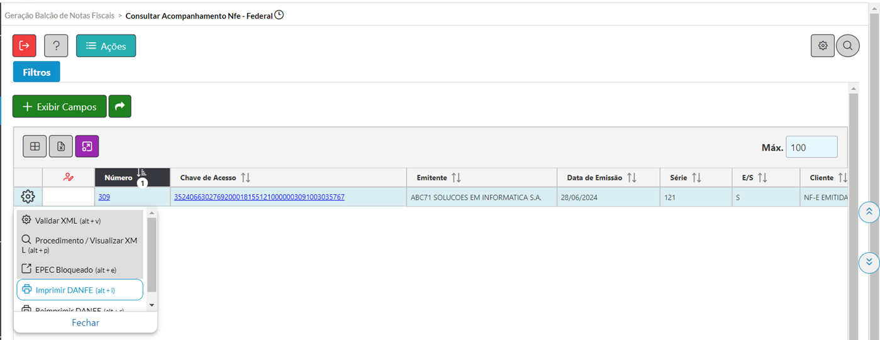Select the NF-E EMITIDA cell
The width and height of the screenshot is (880, 340).
[825, 197]
